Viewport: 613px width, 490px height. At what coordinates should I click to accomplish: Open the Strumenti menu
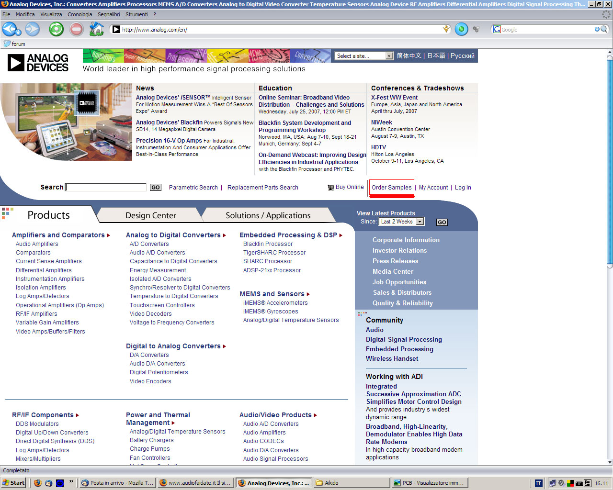click(x=136, y=14)
